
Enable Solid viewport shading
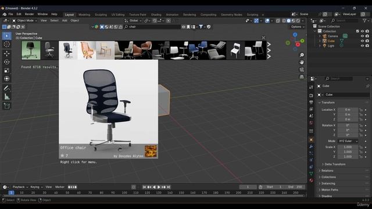289,21
